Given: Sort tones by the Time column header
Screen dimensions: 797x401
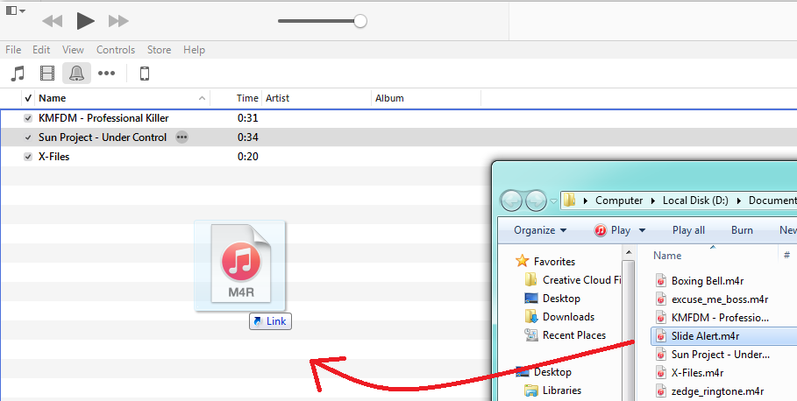Looking at the screenshot, I should coord(236,98).
